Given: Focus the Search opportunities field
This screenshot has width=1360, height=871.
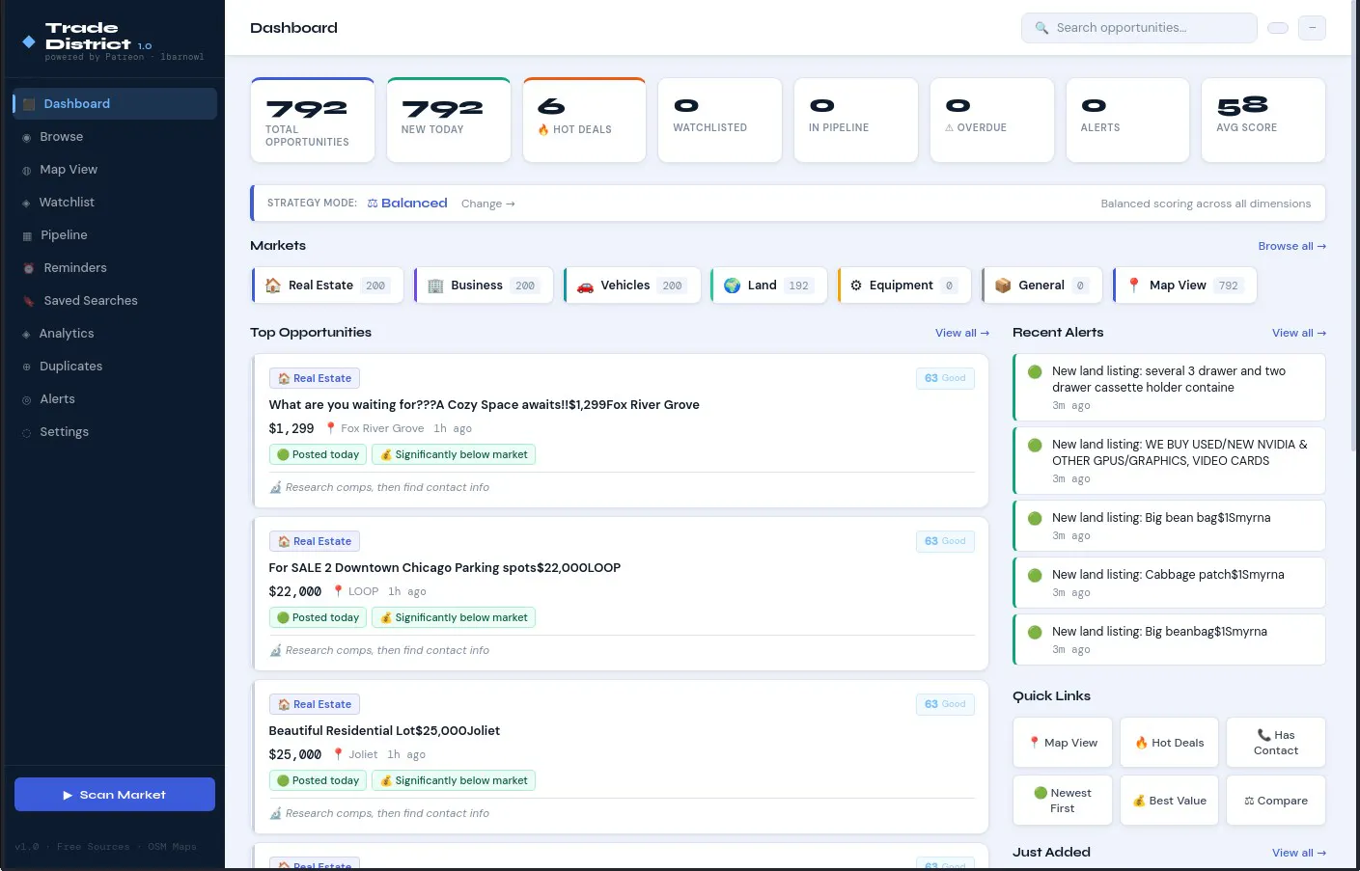Looking at the screenshot, I should [x=1139, y=28].
